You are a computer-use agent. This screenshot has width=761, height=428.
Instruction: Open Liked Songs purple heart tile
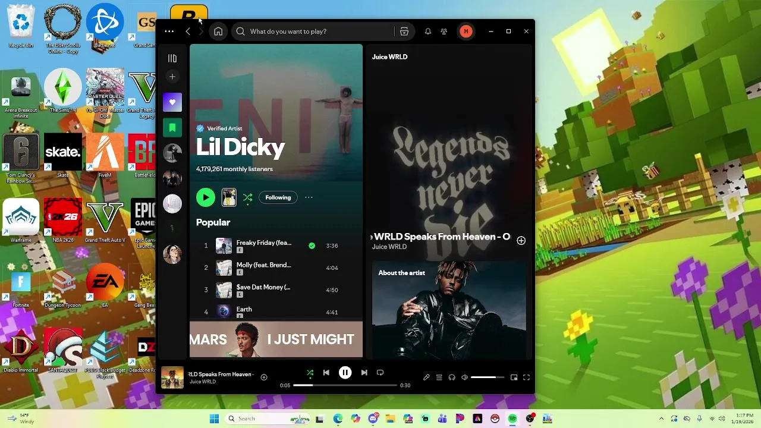(x=172, y=102)
